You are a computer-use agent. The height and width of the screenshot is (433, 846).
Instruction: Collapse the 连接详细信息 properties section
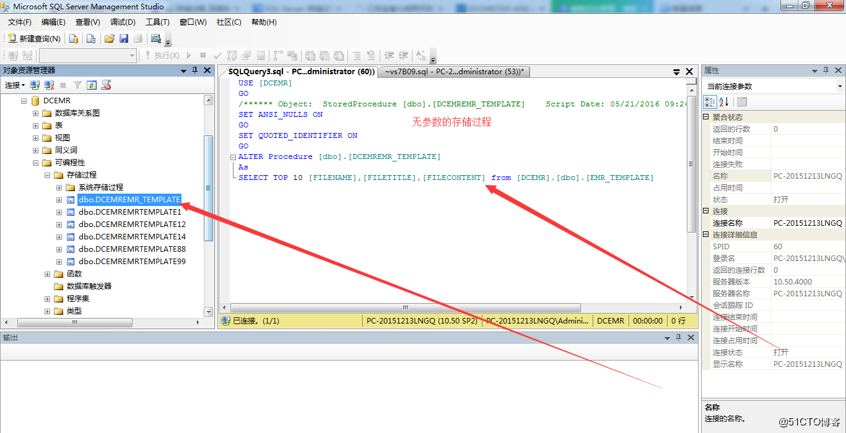click(706, 234)
